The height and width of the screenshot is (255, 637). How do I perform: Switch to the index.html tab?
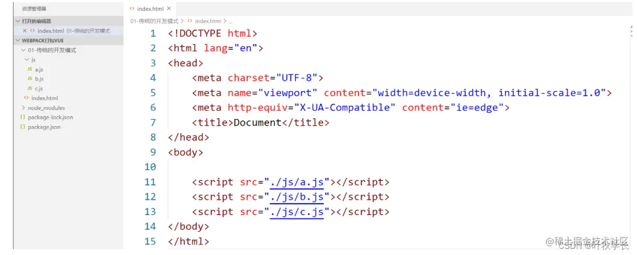pos(151,9)
